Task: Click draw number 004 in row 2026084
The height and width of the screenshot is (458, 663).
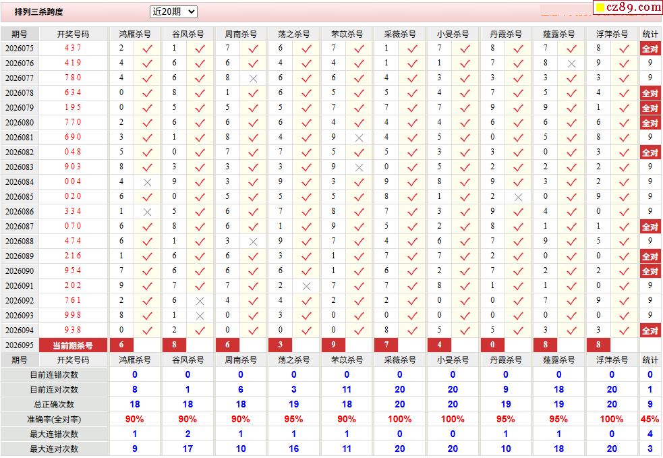Action: [73, 181]
